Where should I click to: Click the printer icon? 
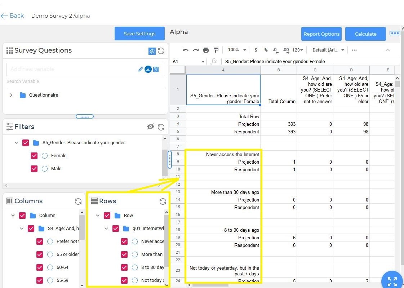pos(206,50)
